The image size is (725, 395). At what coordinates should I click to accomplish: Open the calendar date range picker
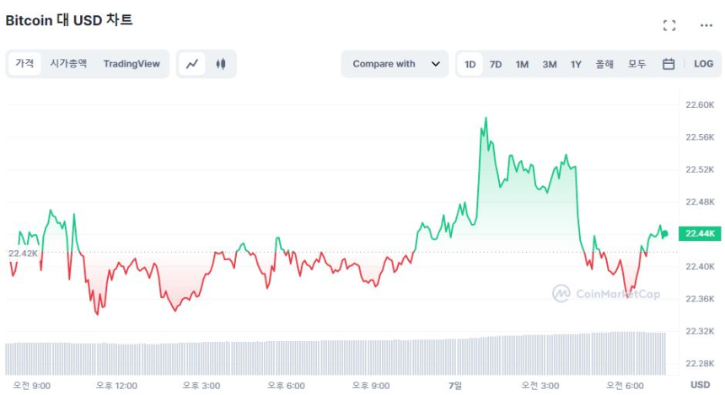click(669, 64)
